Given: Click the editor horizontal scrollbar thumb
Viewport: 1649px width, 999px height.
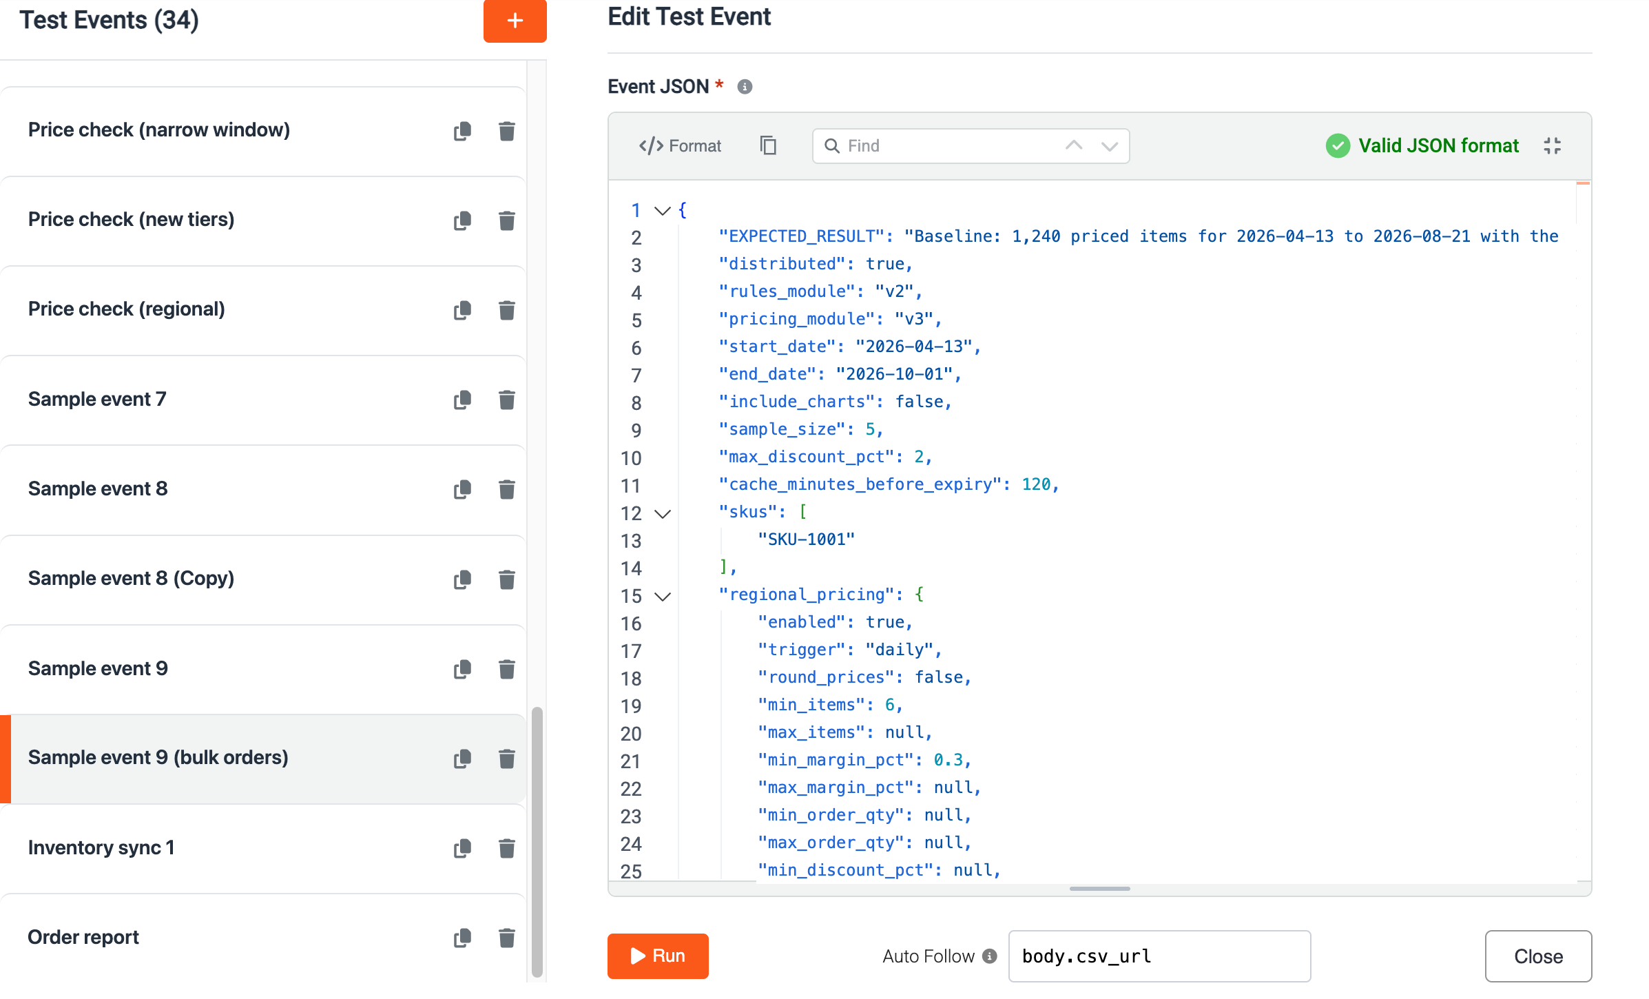Looking at the screenshot, I should click(x=1099, y=889).
